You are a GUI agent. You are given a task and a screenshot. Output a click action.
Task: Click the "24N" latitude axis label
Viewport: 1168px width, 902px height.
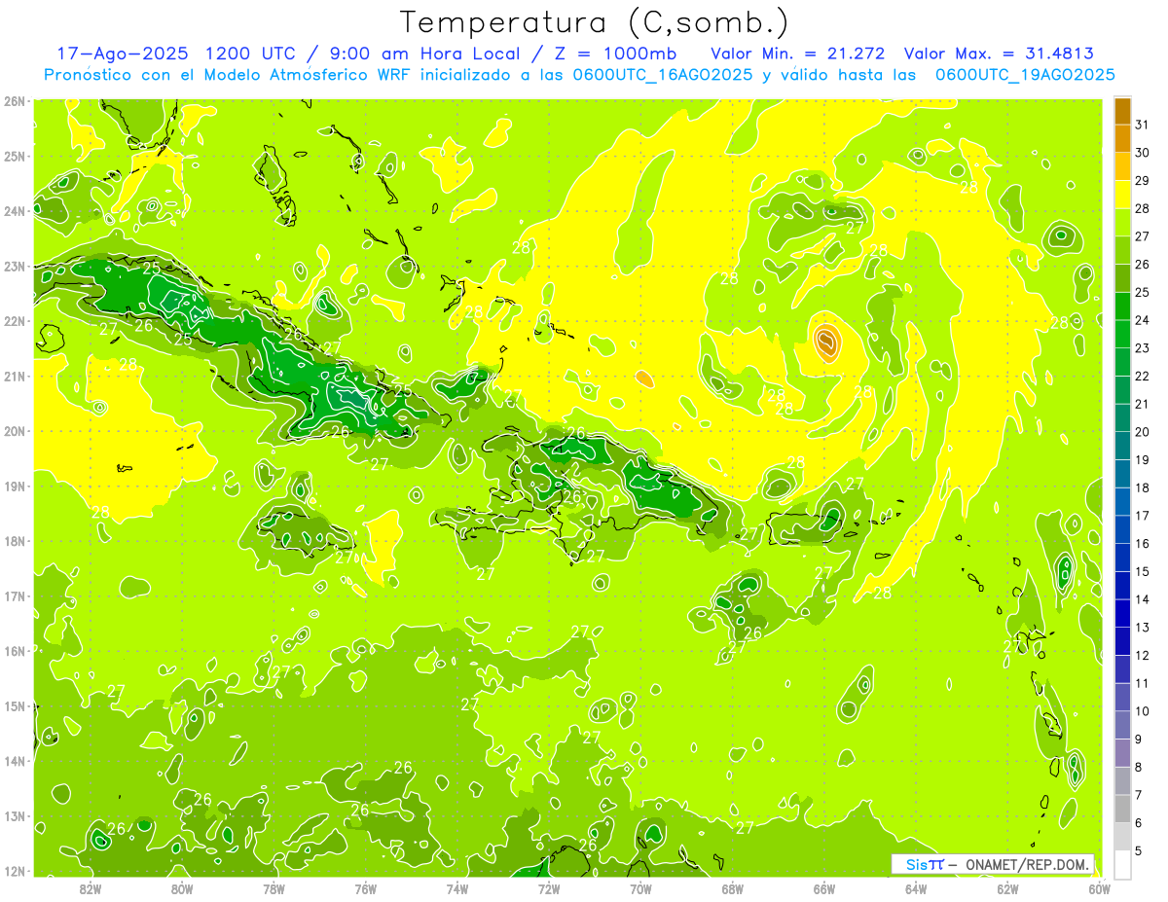click(15, 211)
